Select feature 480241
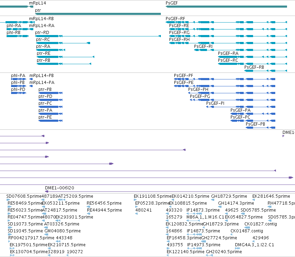Screen dimensions: 295x257 pyautogui.click(x=144, y=210)
